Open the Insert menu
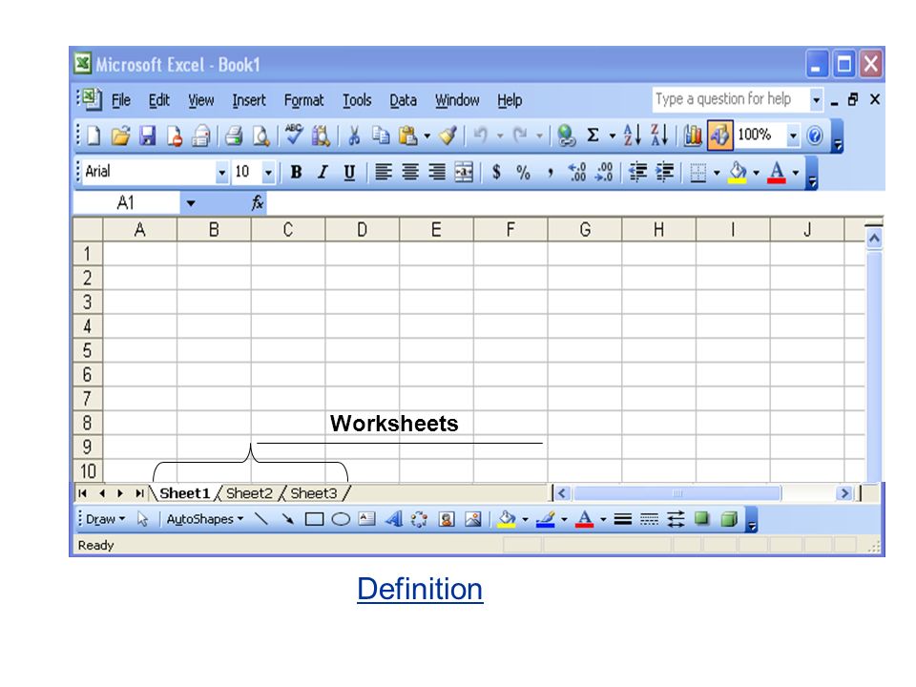This screenshot has height=687, width=916. point(249,100)
